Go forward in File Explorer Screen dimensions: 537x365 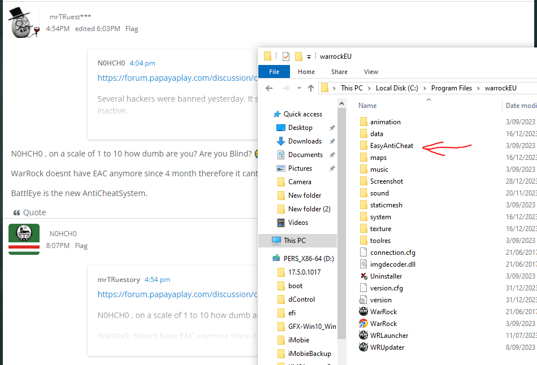285,88
